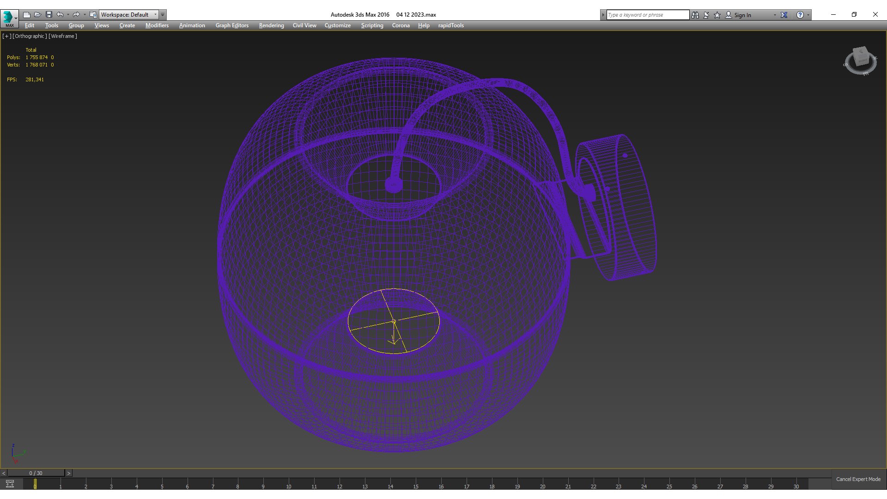Click the Redo arrow icon
The image size is (887, 499).
click(76, 15)
